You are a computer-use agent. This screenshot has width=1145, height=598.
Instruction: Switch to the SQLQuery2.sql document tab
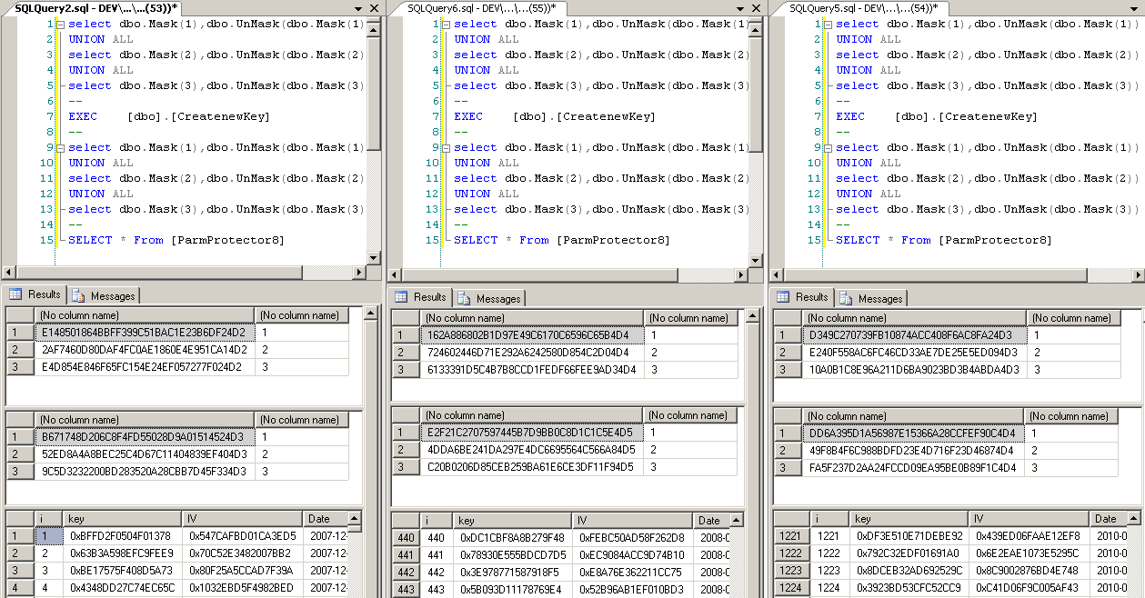(x=95, y=8)
